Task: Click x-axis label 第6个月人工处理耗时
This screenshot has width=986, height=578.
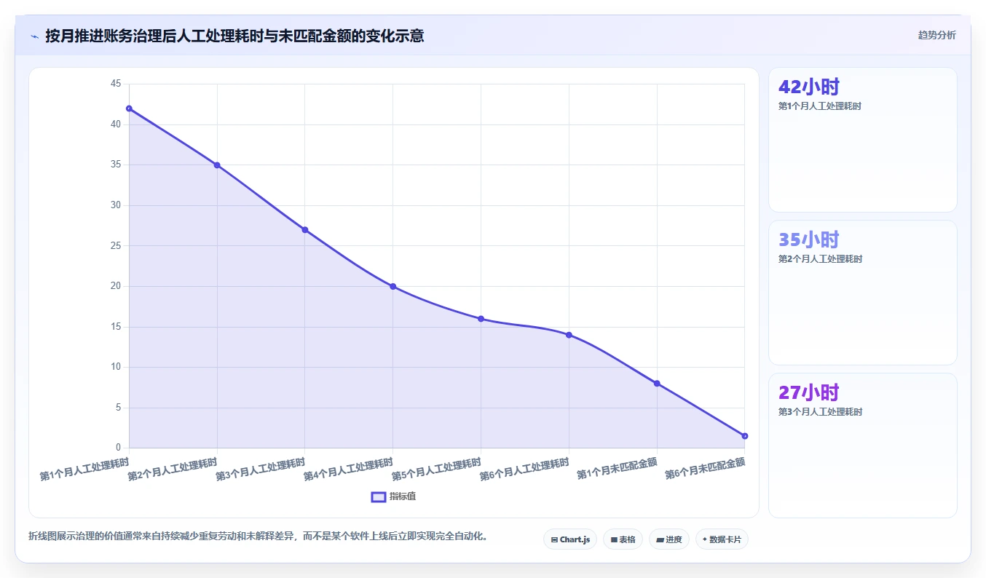Action: [x=525, y=470]
